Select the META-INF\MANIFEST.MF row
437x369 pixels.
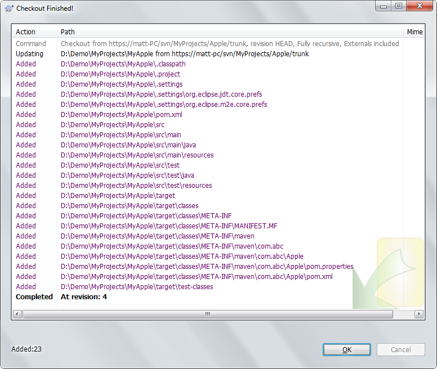[x=169, y=226]
